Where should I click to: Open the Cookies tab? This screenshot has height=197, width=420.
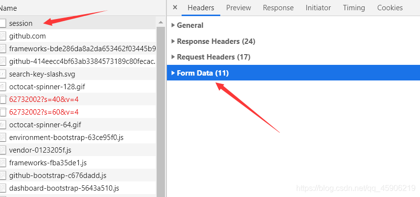point(390,8)
